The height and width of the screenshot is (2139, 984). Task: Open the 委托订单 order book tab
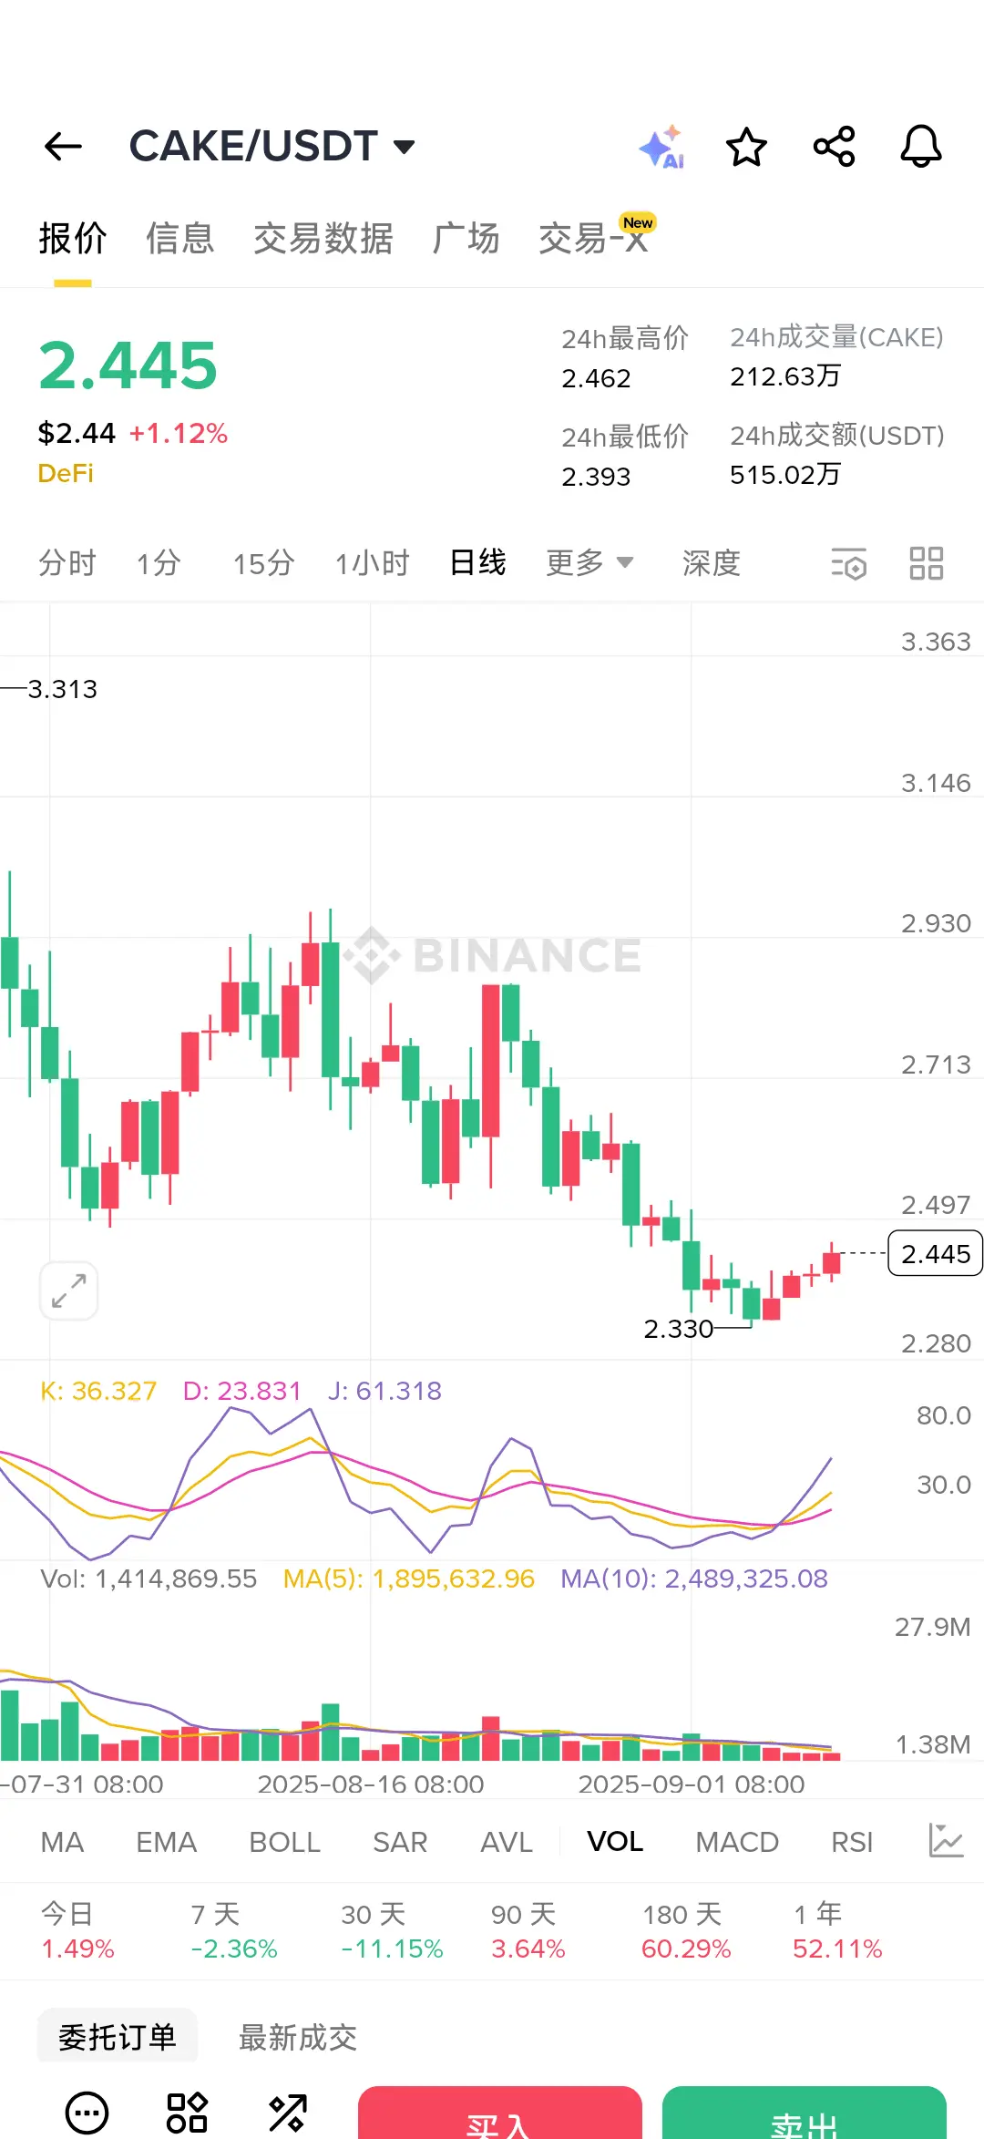coord(118,2037)
